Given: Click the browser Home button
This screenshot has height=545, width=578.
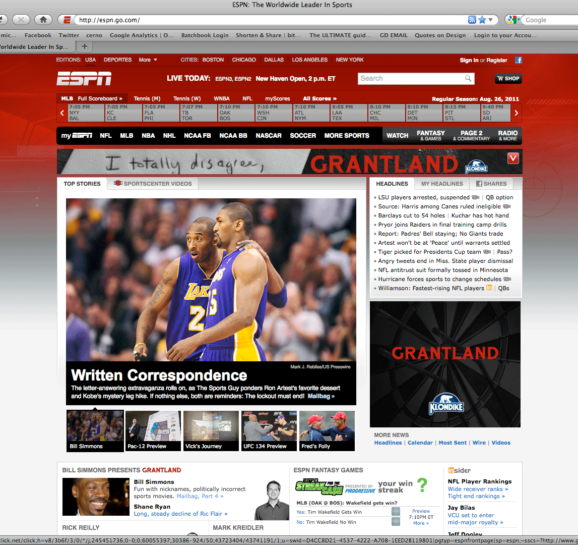Looking at the screenshot, I should pyautogui.click(x=43, y=20).
